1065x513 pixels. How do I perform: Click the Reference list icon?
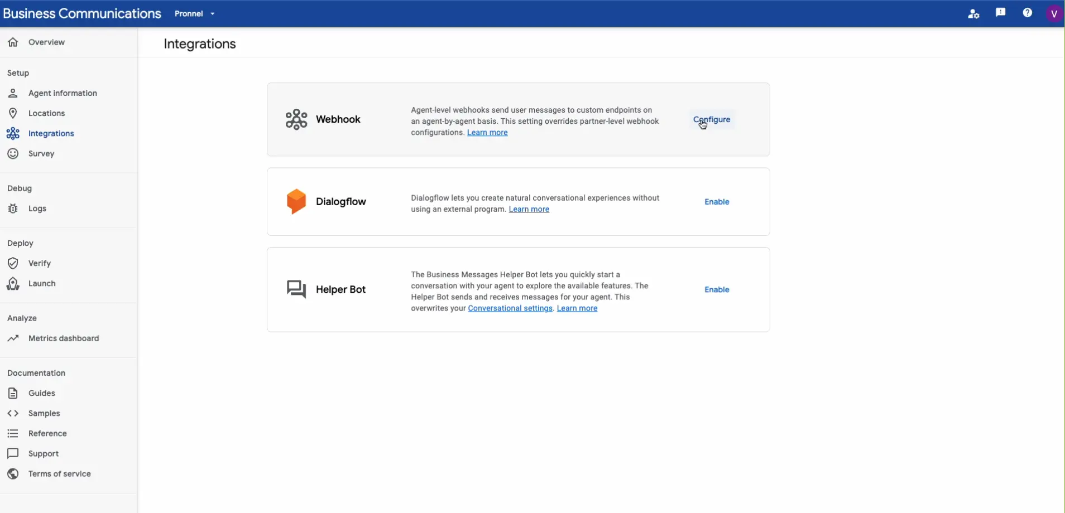point(13,433)
